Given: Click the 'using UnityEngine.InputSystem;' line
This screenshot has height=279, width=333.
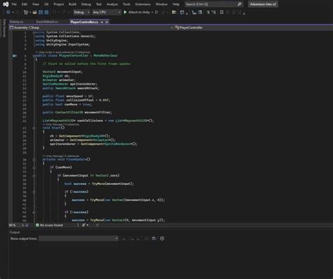Looking at the screenshot, I should click(63, 44).
